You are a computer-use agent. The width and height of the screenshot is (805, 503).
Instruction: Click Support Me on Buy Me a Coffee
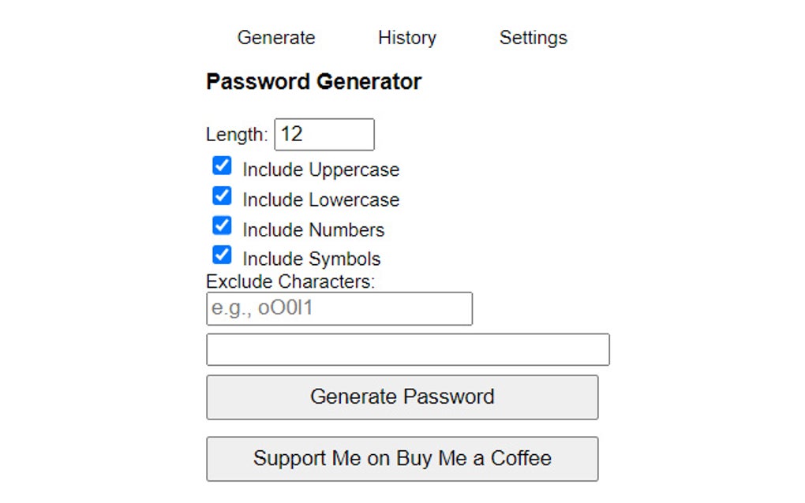pos(402,458)
